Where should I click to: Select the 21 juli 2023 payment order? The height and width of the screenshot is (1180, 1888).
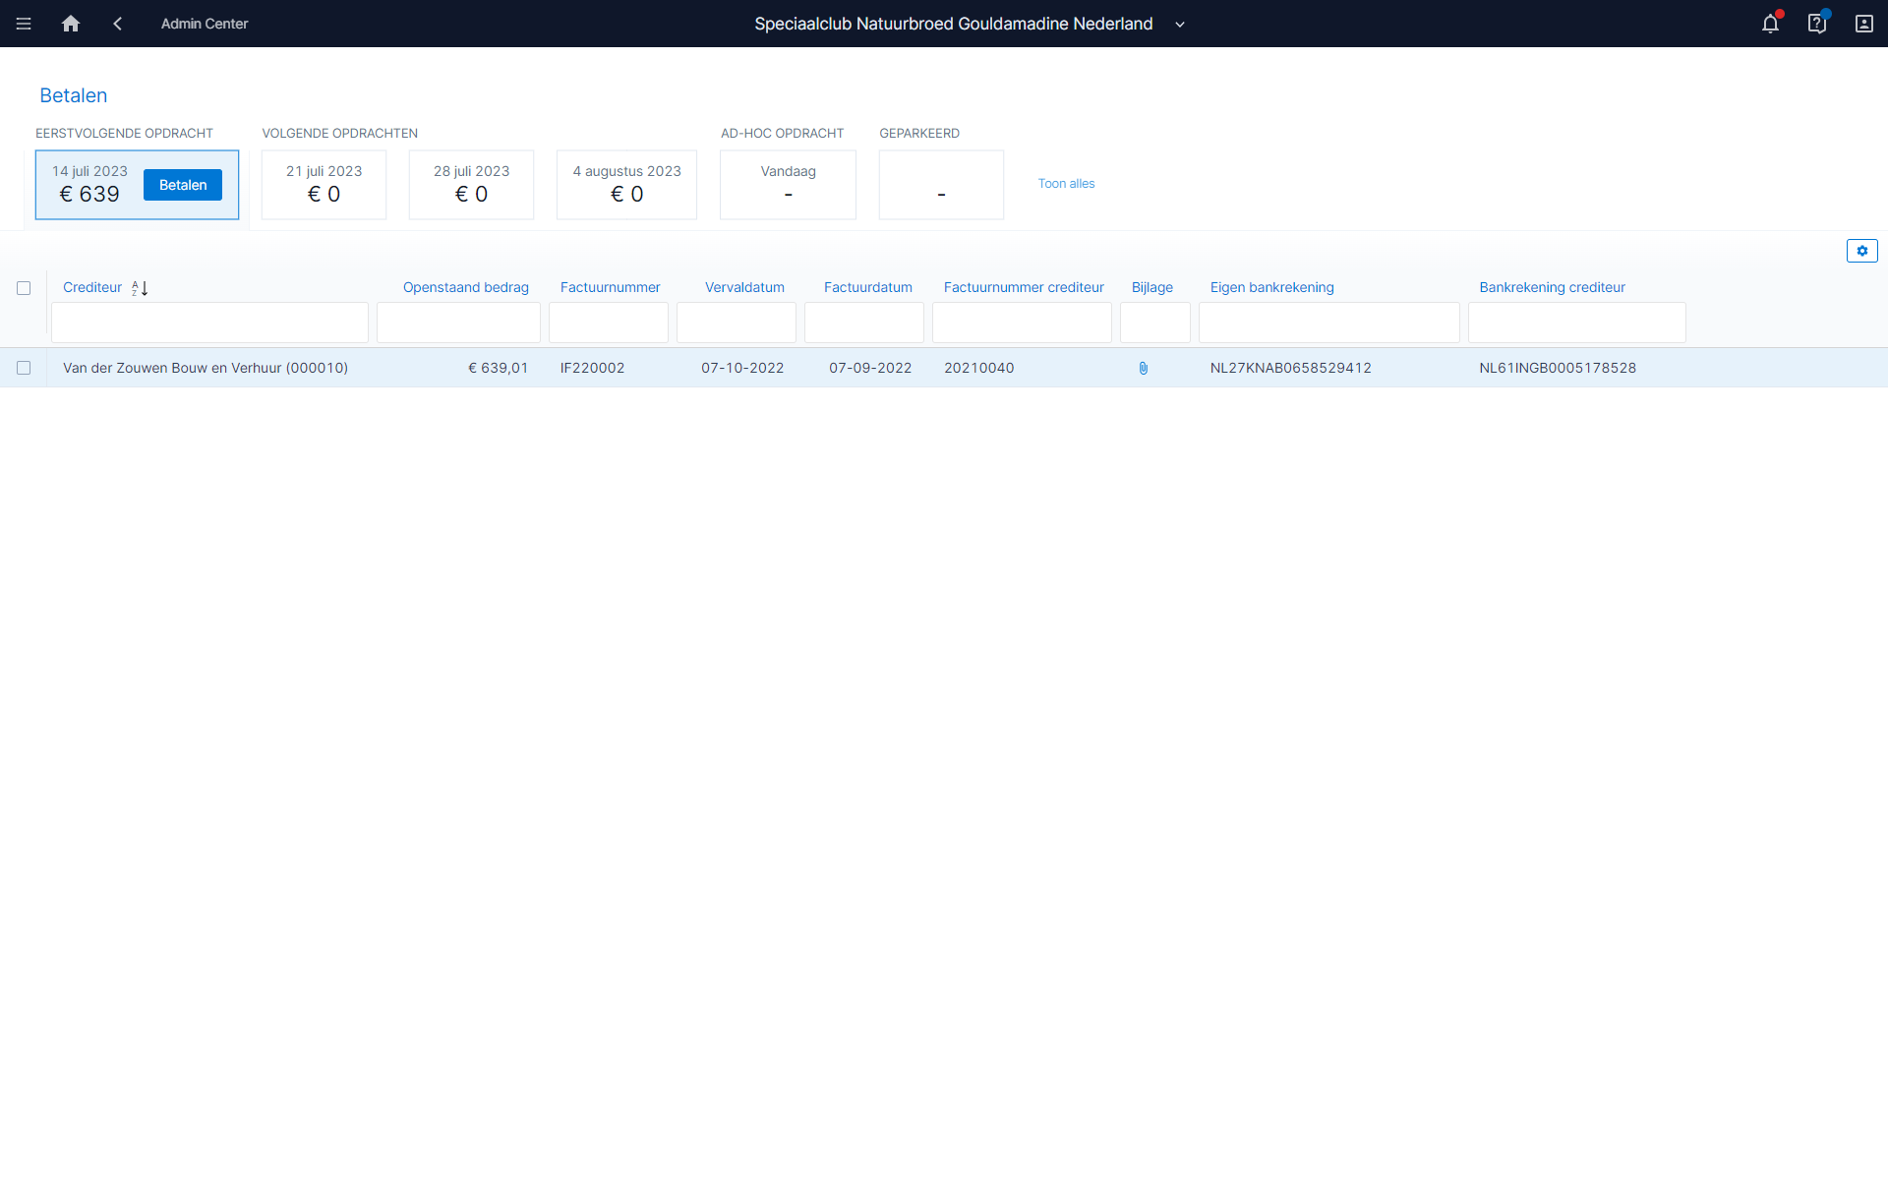pyautogui.click(x=324, y=185)
